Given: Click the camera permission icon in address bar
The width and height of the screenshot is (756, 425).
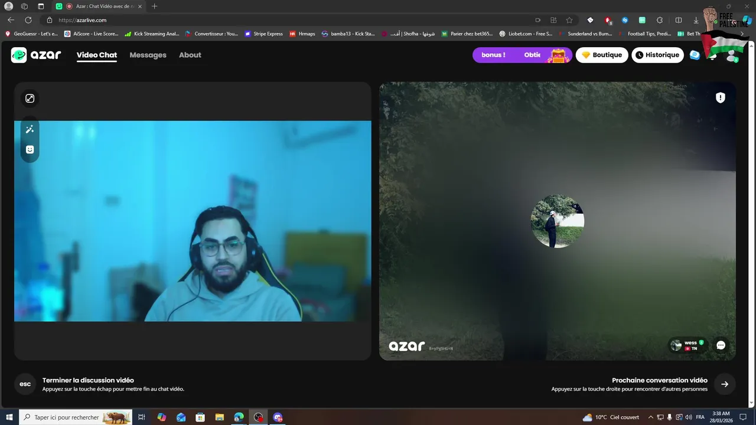Looking at the screenshot, I should [537, 20].
